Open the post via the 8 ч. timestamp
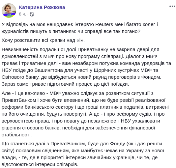 22,14
